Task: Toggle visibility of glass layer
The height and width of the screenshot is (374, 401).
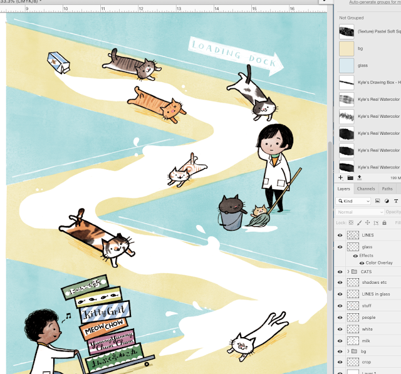Action: [340, 247]
